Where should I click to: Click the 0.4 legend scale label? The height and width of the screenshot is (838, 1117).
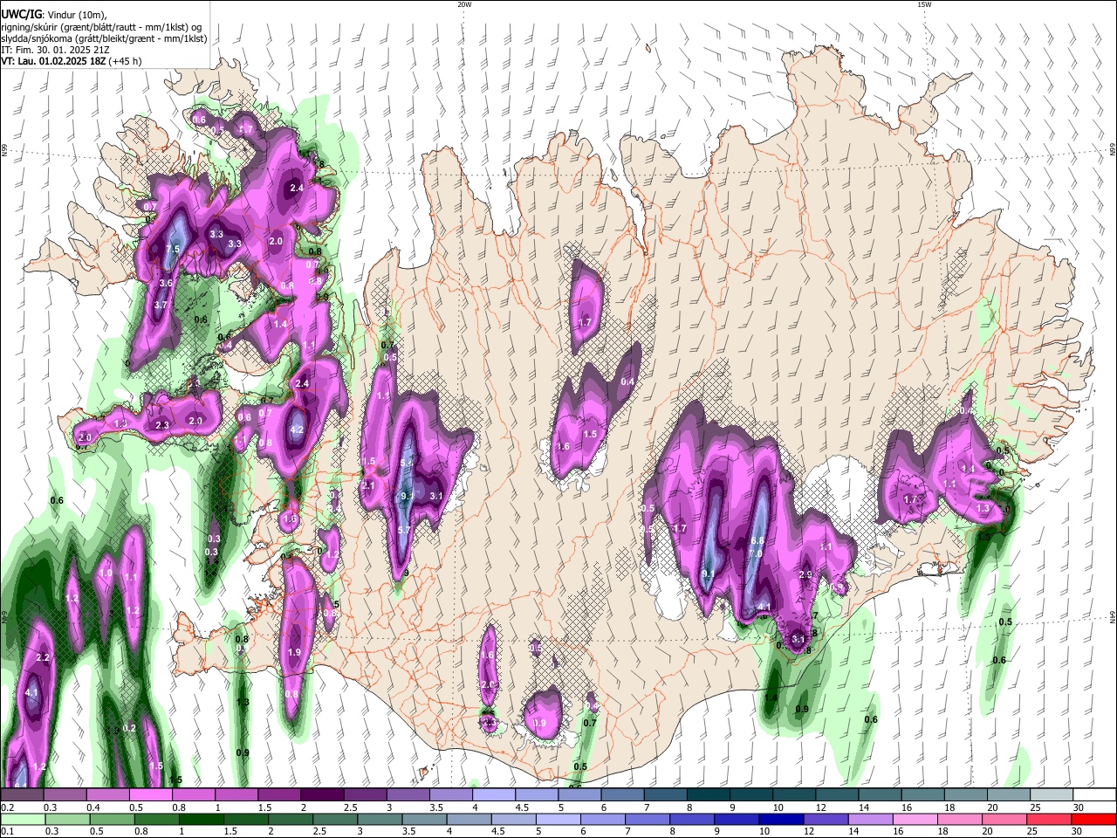(x=94, y=807)
